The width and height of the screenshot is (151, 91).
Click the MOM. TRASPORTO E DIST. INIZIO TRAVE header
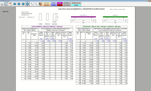click(84, 30)
